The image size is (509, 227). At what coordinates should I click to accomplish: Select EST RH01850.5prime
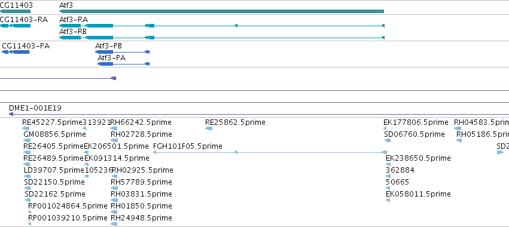(141, 206)
